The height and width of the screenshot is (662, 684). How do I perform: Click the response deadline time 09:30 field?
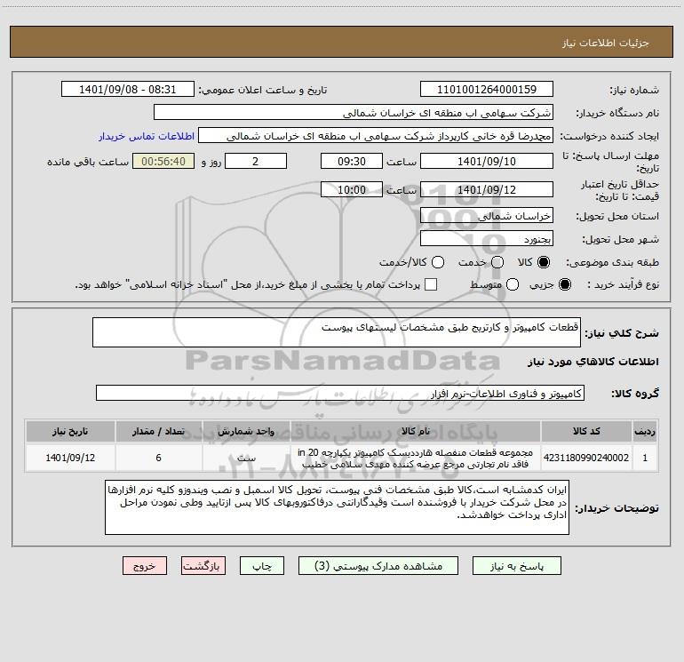pos(352,161)
